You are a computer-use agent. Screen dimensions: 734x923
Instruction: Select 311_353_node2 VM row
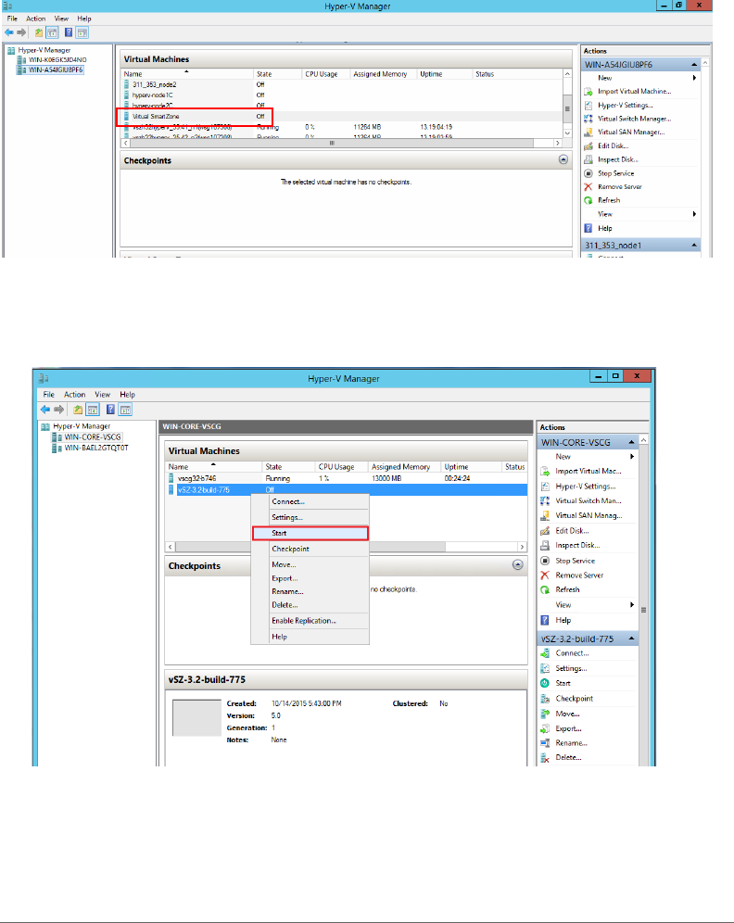(343, 84)
